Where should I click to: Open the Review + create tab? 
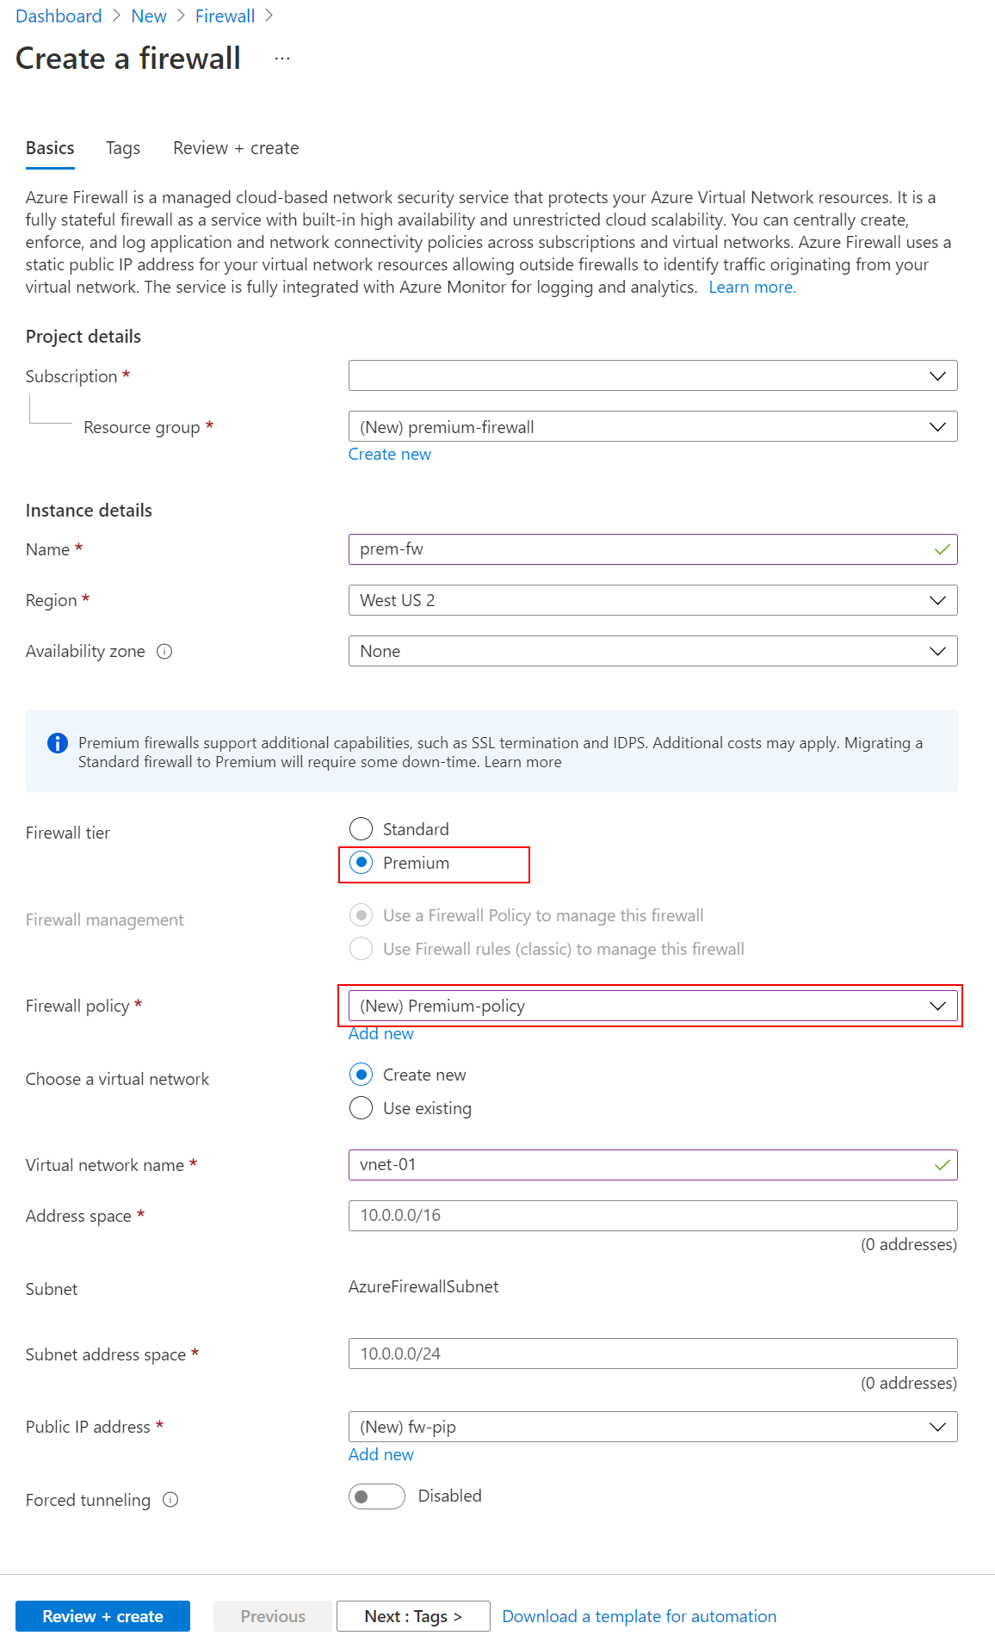pos(236,148)
